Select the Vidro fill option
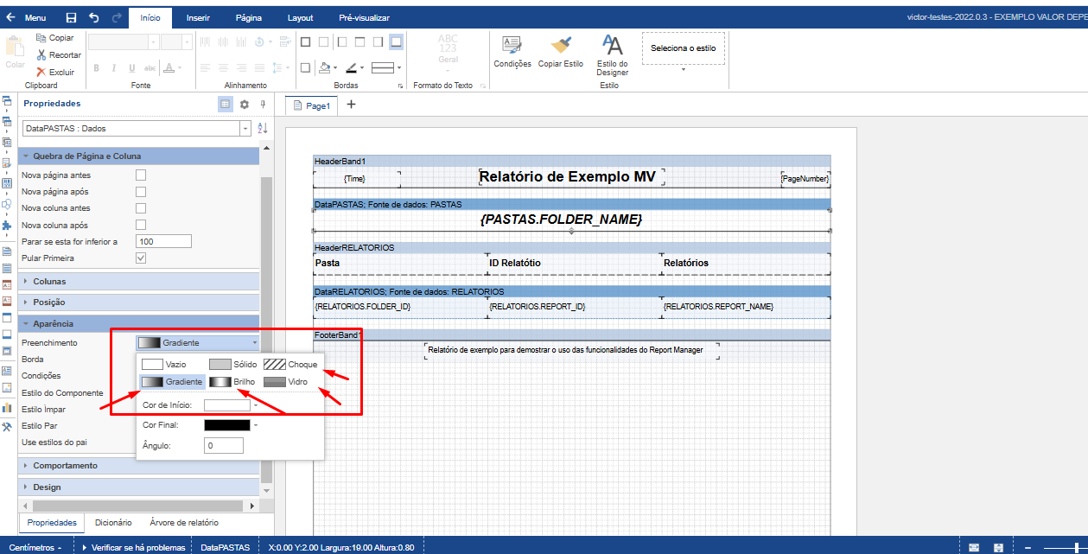The width and height of the screenshot is (1088, 554). [286, 381]
